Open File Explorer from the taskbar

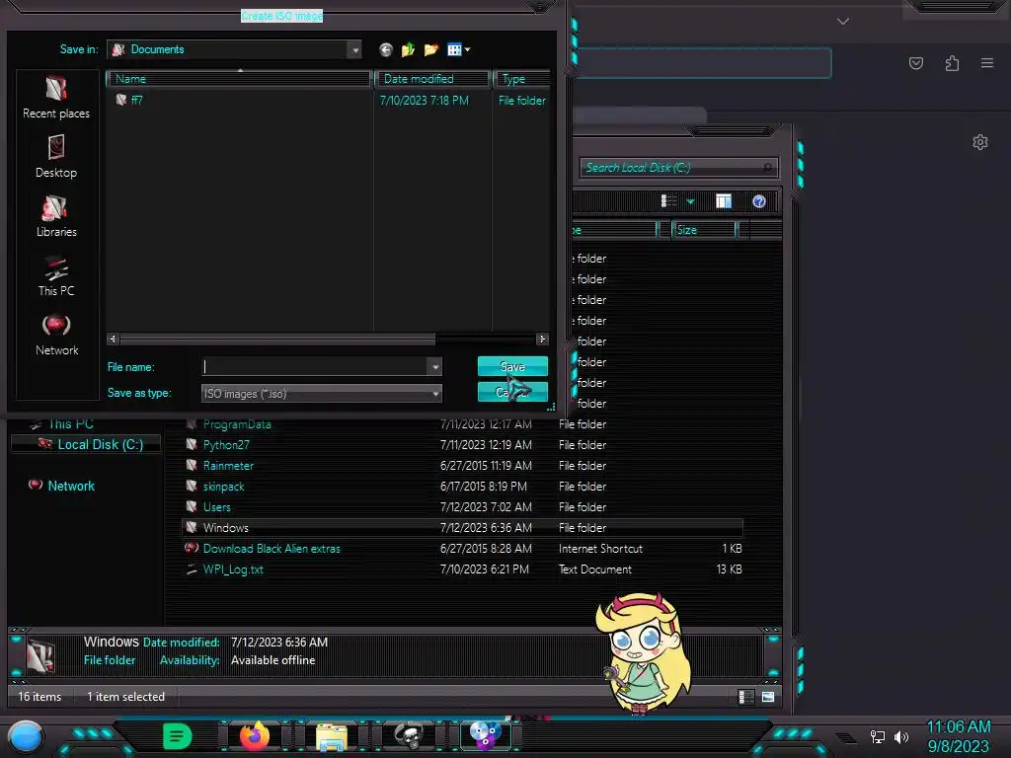332,736
